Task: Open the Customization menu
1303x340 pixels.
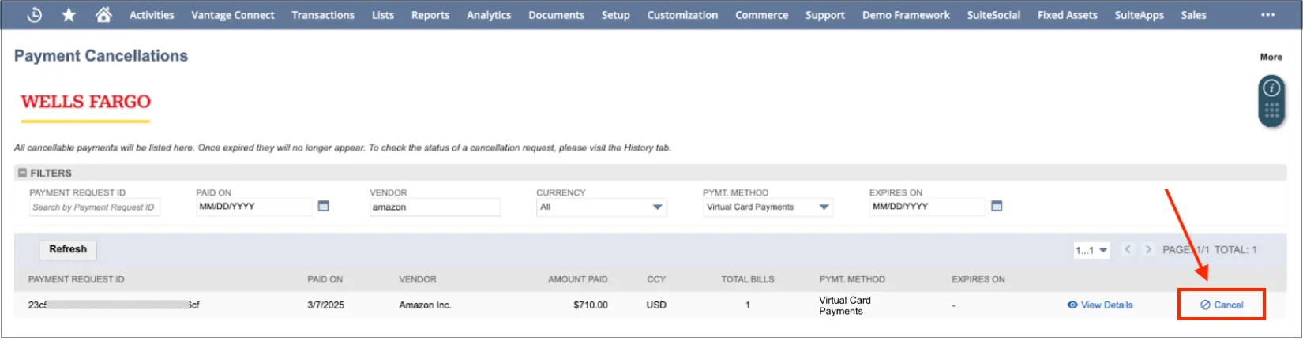Action: [x=683, y=15]
